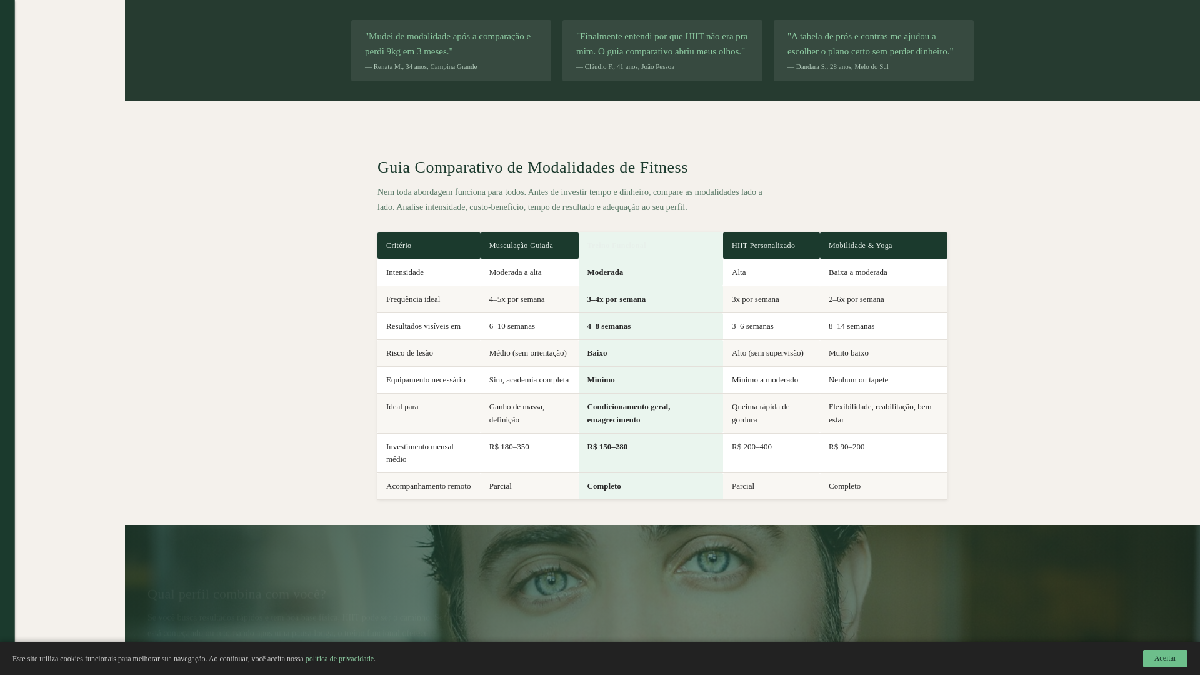Click the highlighted Condicionamento geral, emagrecimento cell

628,413
